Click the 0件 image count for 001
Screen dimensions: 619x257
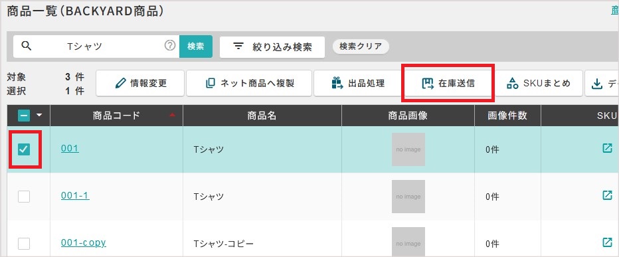492,149
